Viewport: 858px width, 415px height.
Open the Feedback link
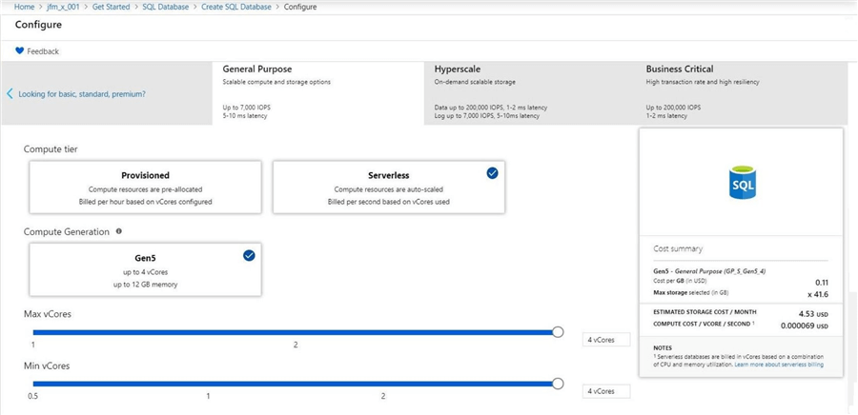coord(43,51)
